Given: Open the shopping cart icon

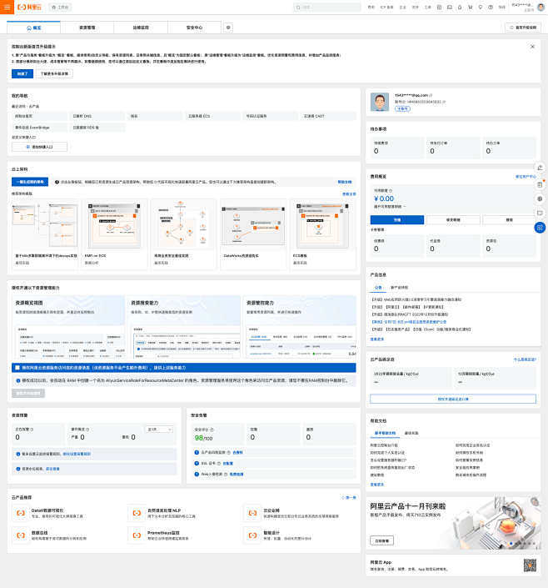Looking at the screenshot, I should (x=470, y=8).
